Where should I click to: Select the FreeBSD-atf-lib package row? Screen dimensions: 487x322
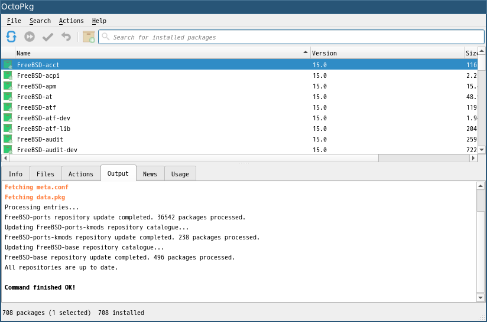point(239,129)
